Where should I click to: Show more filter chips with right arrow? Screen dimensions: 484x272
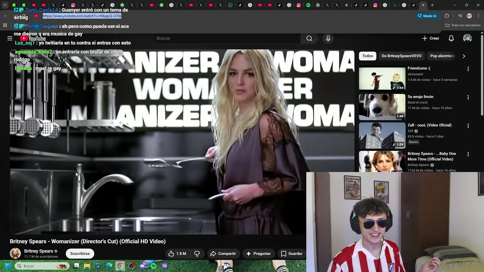(464, 56)
